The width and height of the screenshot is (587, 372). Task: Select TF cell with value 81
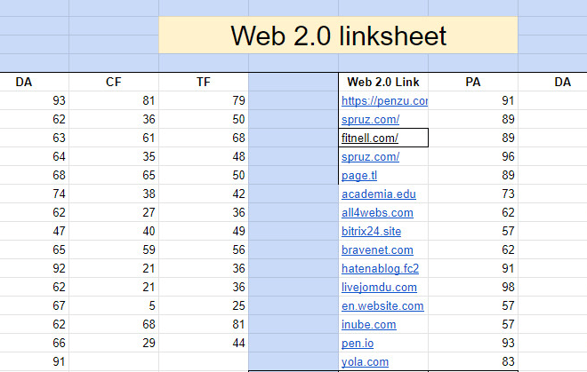pos(204,325)
